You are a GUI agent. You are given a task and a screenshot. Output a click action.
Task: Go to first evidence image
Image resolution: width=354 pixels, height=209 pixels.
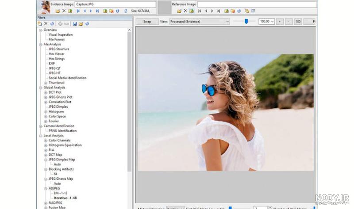[78, 11]
